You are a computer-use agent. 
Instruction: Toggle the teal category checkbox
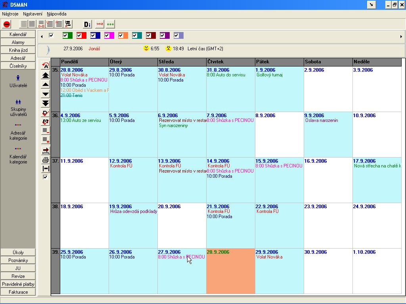tap(135, 35)
